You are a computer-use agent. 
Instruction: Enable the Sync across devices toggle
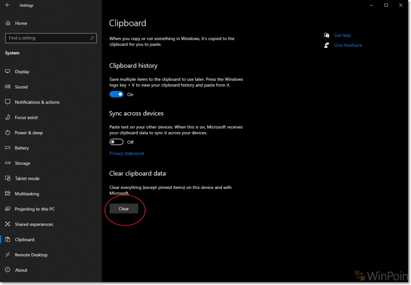click(117, 142)
